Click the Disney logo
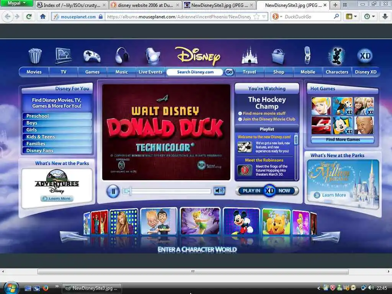 pyautogui.click(x=198, y=56)
